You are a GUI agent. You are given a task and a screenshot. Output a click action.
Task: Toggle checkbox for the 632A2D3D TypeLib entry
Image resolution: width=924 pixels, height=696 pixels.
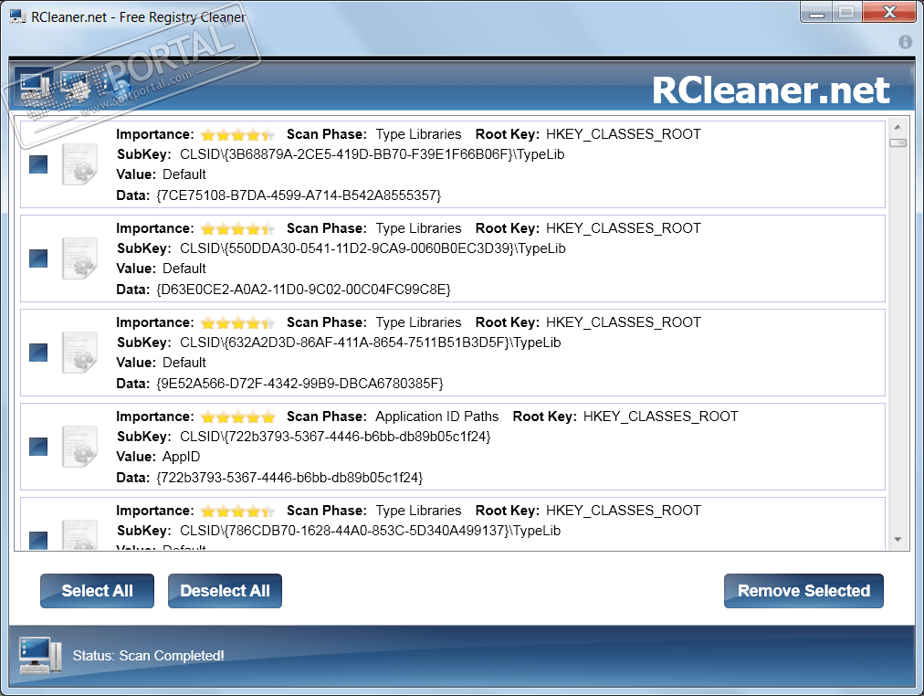click(x=38, y=353)
